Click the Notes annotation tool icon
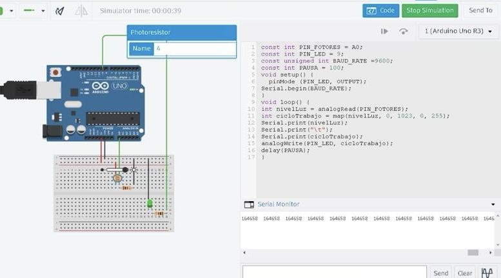 60,11
